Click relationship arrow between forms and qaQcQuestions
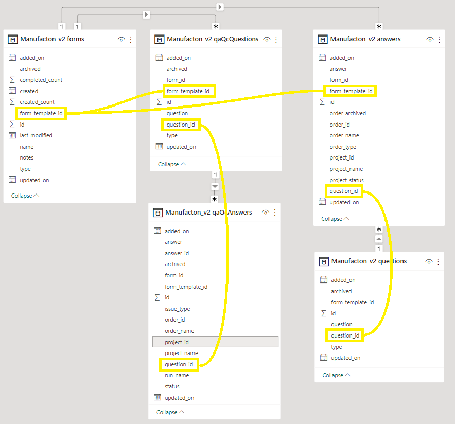Image resolution: width=455 pixels, height=424 pixels. (146, 14)
